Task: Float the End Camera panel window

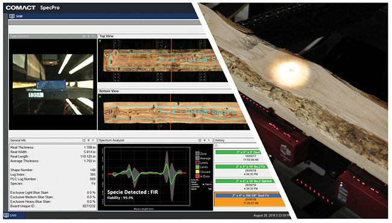Action: (x=84, y=36)
